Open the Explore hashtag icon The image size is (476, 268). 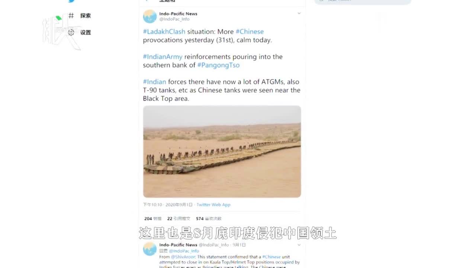tap(71, 16)
